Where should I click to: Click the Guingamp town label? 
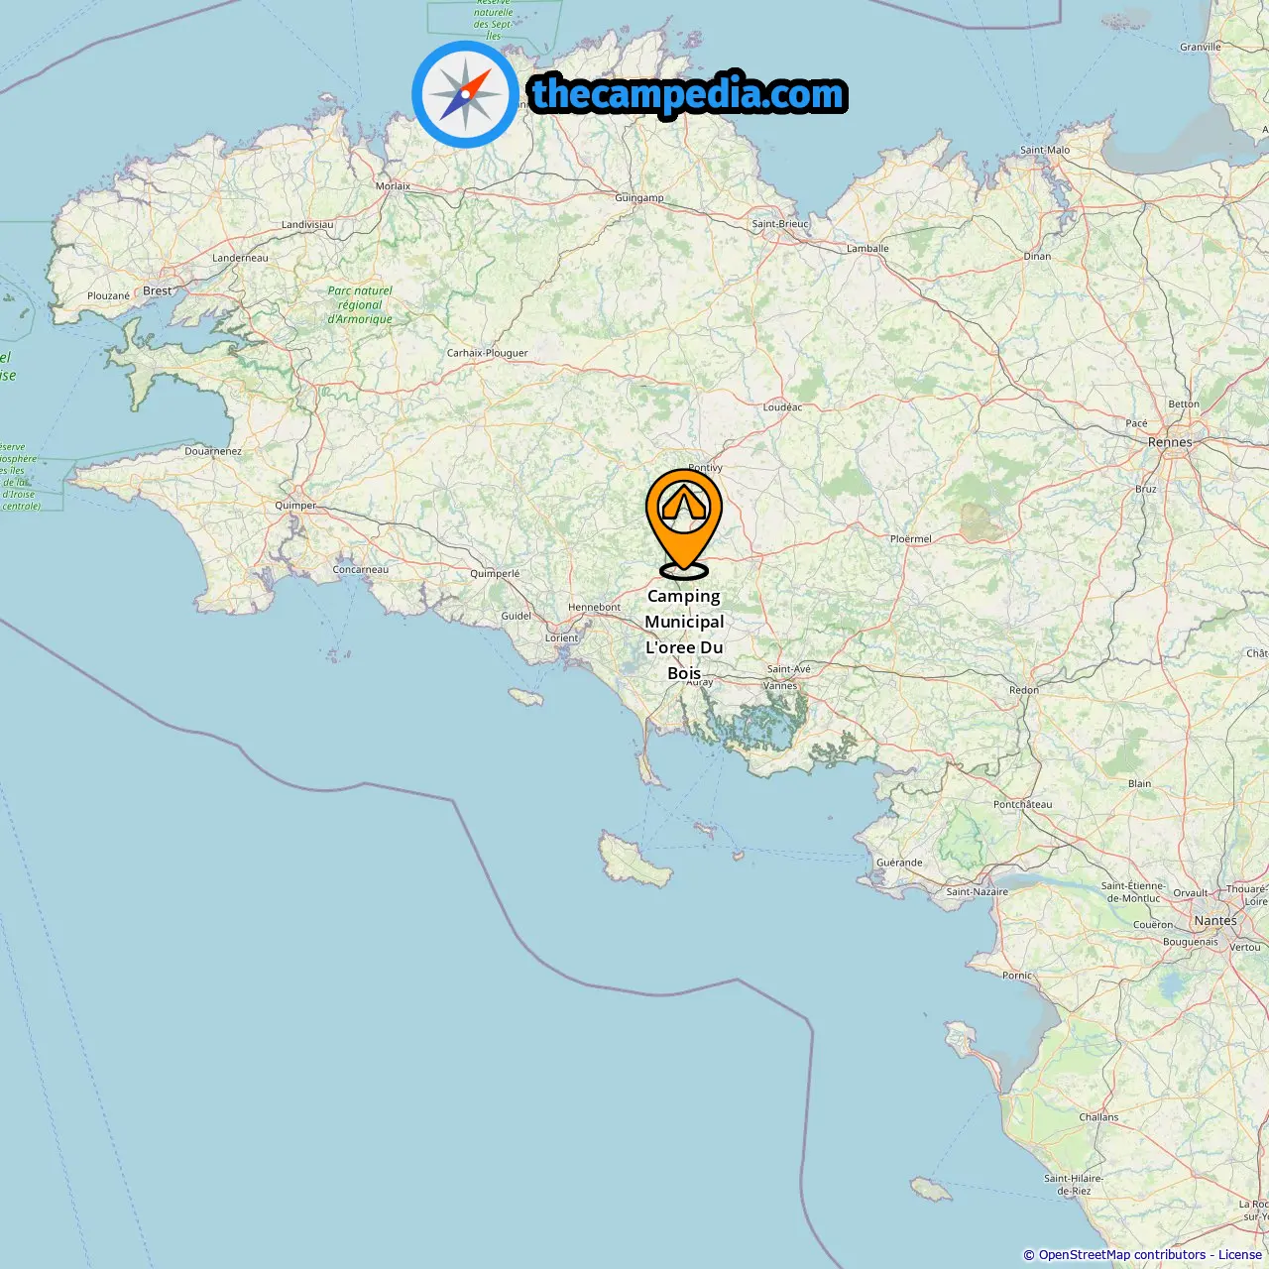coord(639,197)
